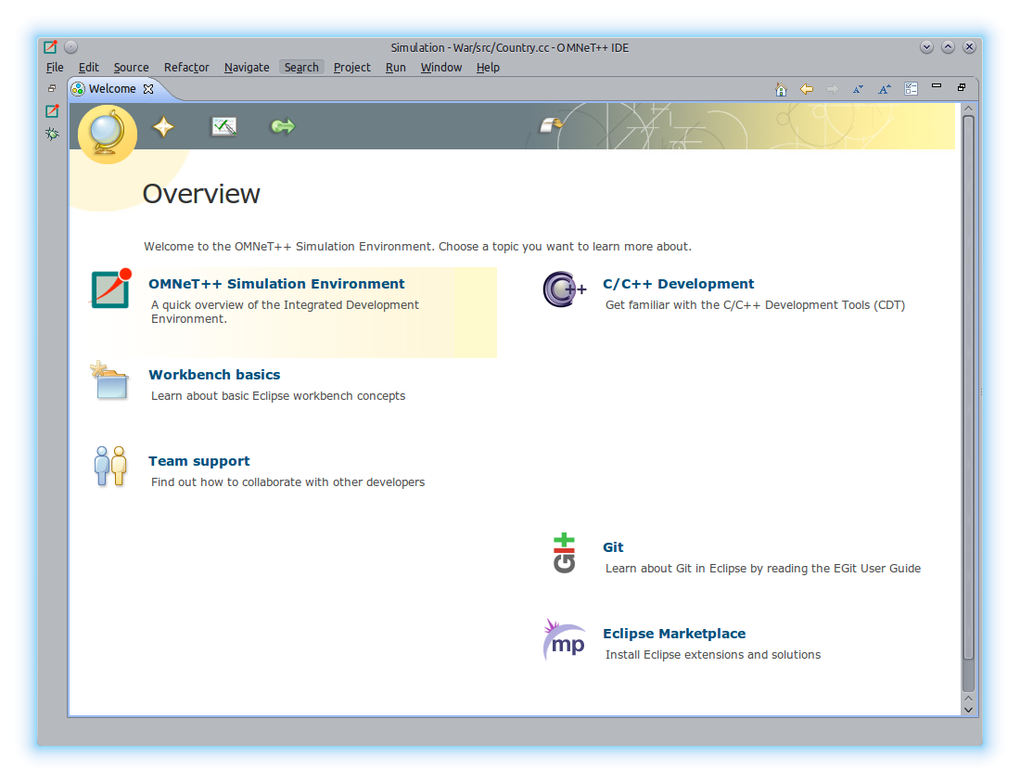The height and width of the screenshot is (783, 1020).
Task: Click the Home icon in the Welcome toolbar
Action: click(781, 89)
